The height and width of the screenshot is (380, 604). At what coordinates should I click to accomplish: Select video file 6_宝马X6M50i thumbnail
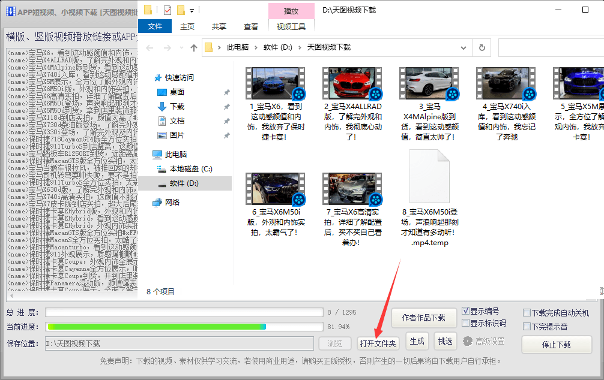[x=276, y=188]
